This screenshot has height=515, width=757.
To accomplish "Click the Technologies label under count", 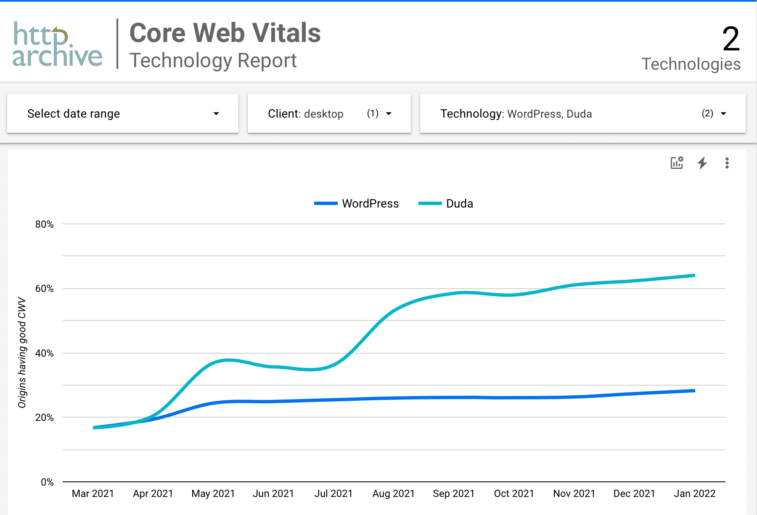I will (x=691, y=64).
